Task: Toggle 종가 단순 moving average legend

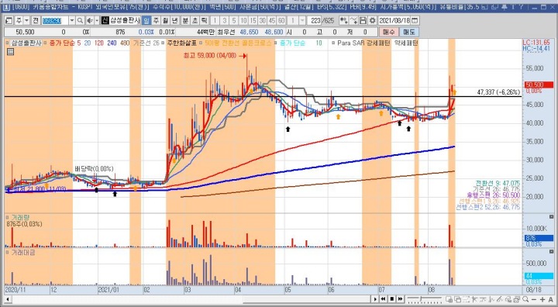Action: [x=46, y=43]
